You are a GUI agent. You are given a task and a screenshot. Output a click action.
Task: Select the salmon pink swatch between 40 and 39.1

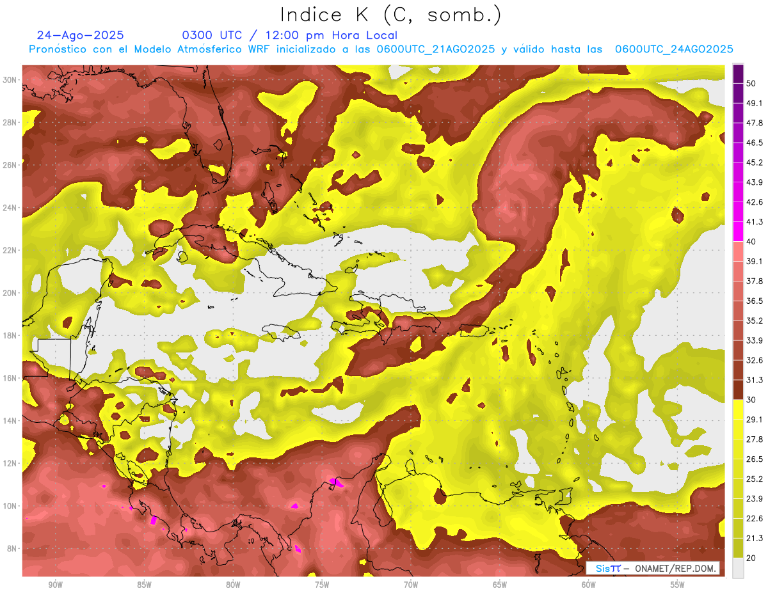pos(738,251)
